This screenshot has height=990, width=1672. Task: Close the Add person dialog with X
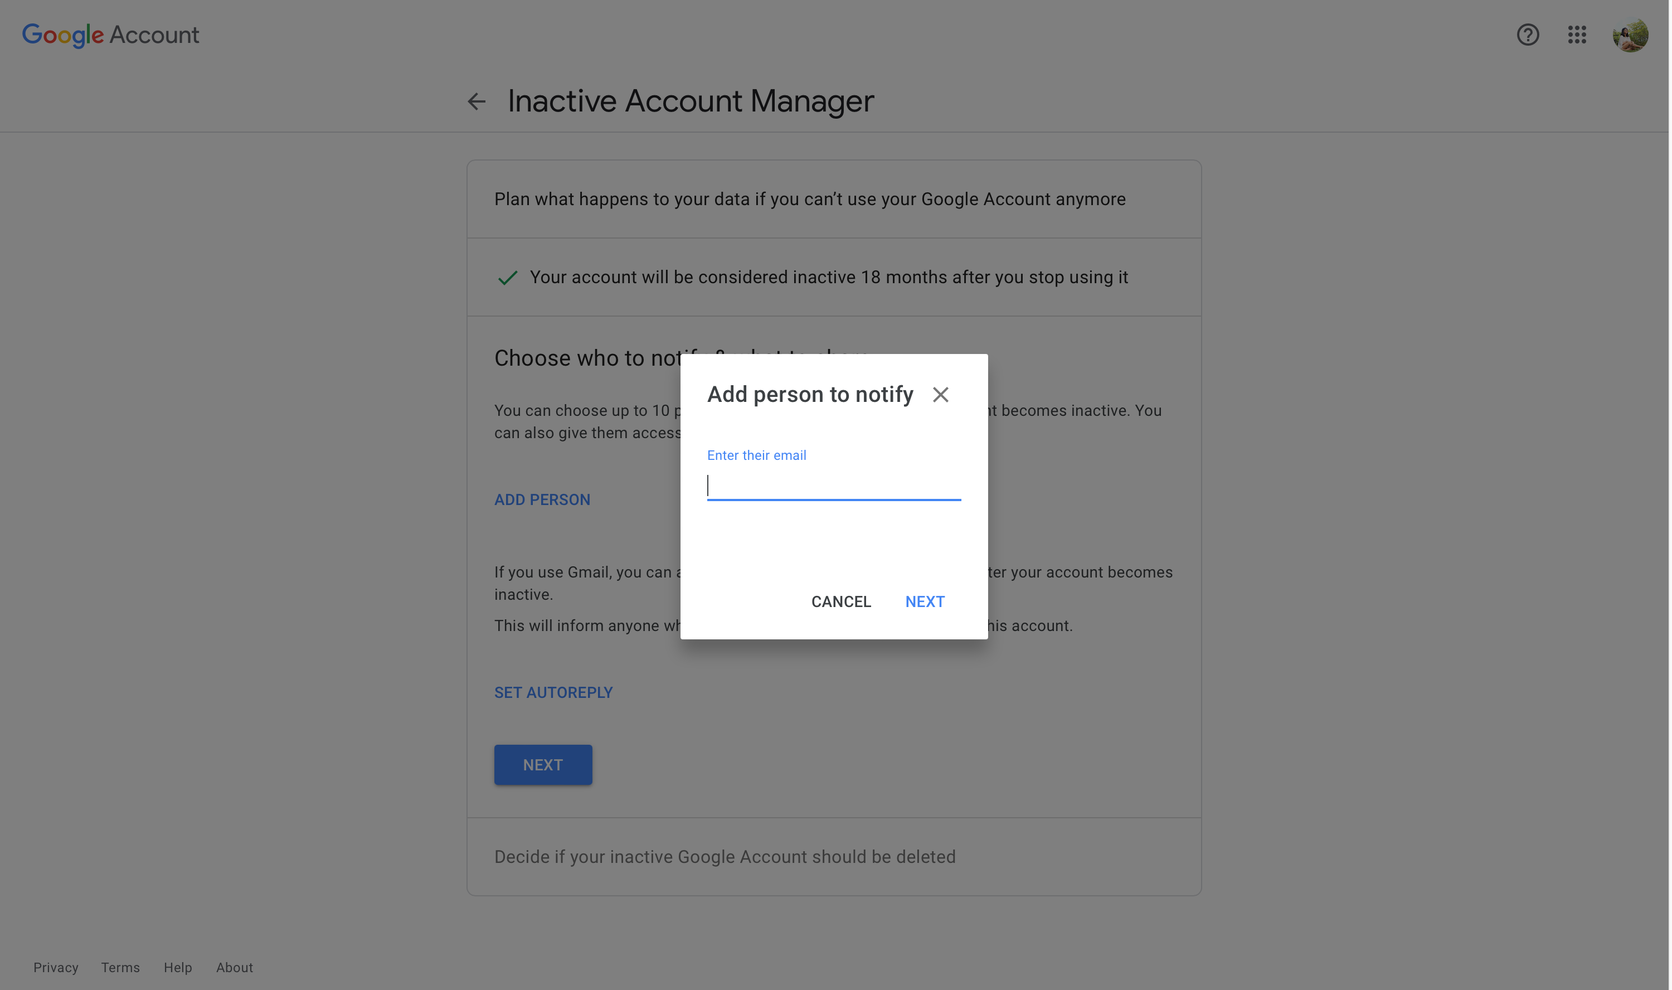point(940,395)
